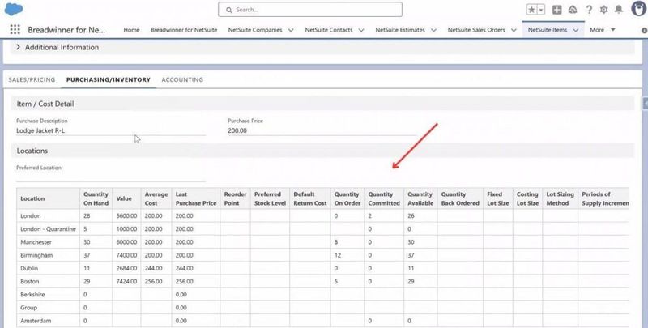Open the Notifications bell icon

pyautogui.click(x=619, y=10)
